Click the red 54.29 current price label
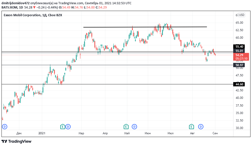Viewport: 252px width, 146px height. coord(239,55)
